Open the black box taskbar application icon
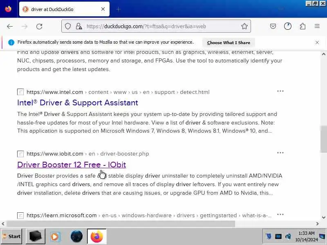The image size is (327, 245). point(36,236)
